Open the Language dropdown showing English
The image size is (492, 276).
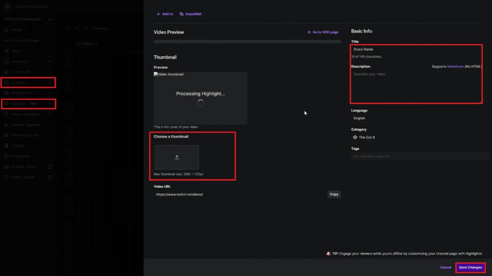pyautogui.click(x=417, y=118)
